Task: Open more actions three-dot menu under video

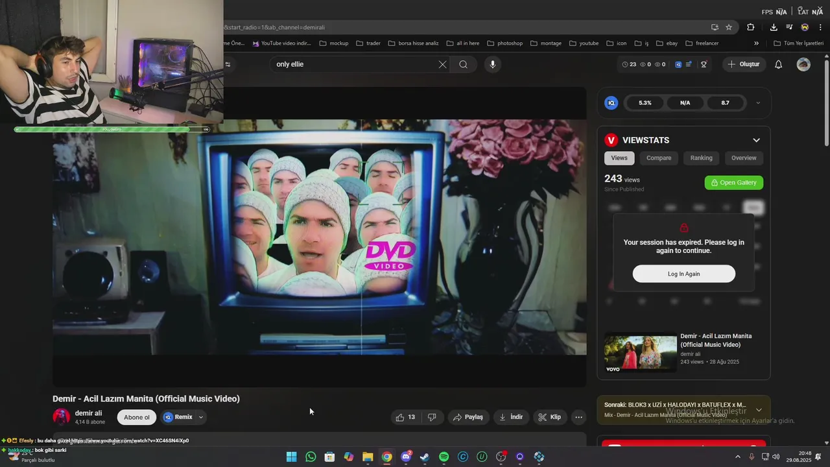Action: [579, 417]
